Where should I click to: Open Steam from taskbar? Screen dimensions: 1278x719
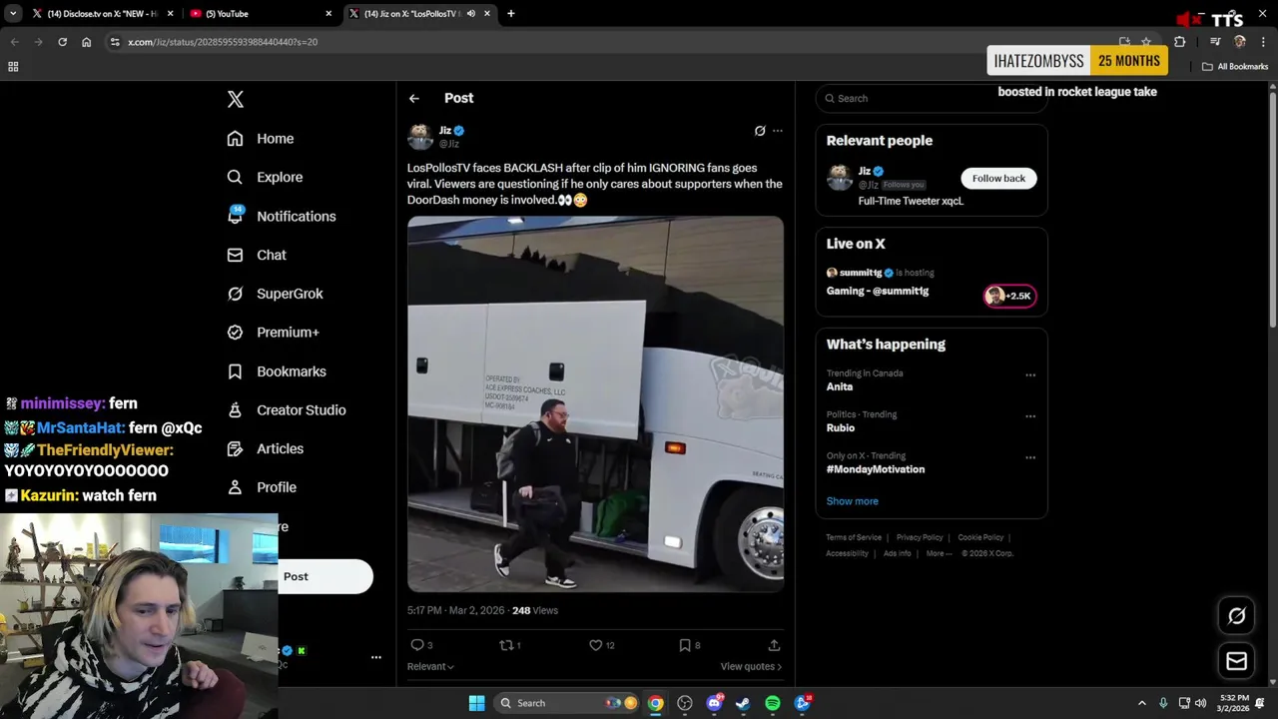point(743,703)
